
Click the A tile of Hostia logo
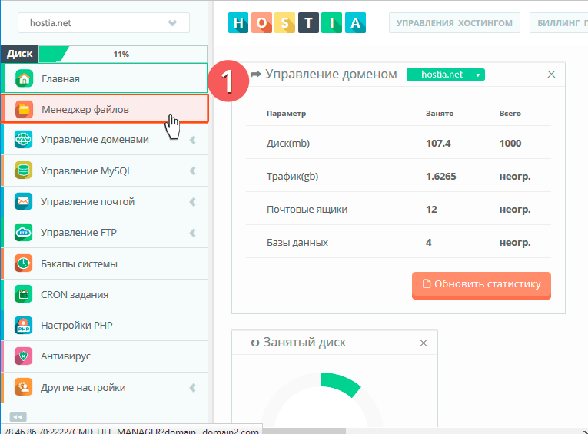355,23
